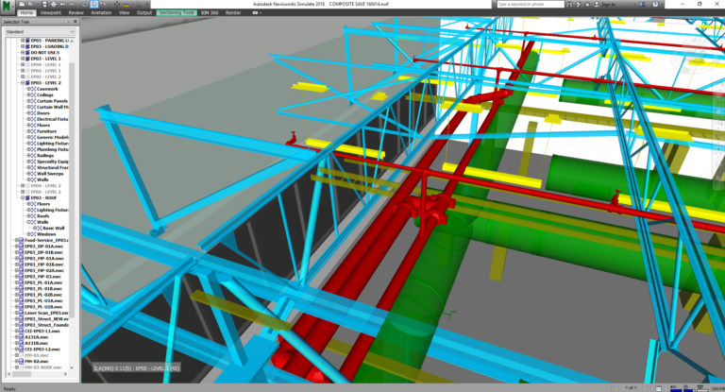Screen dimensions: 725x392
Task: Click the search binoculars icon in title bar
Action: [569, 4]
